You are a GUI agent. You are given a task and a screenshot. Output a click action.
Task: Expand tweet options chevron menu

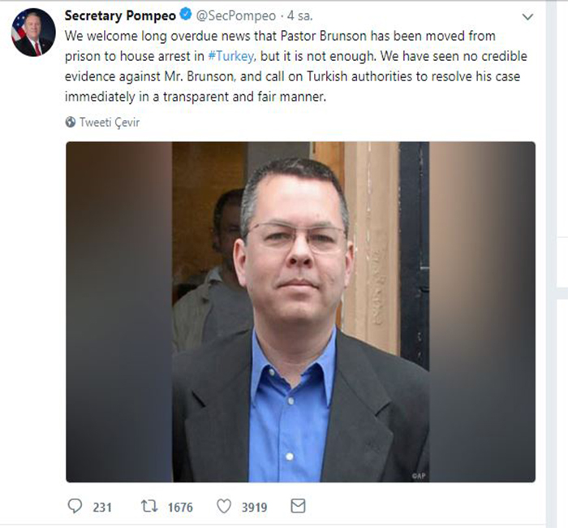(527, 17)
